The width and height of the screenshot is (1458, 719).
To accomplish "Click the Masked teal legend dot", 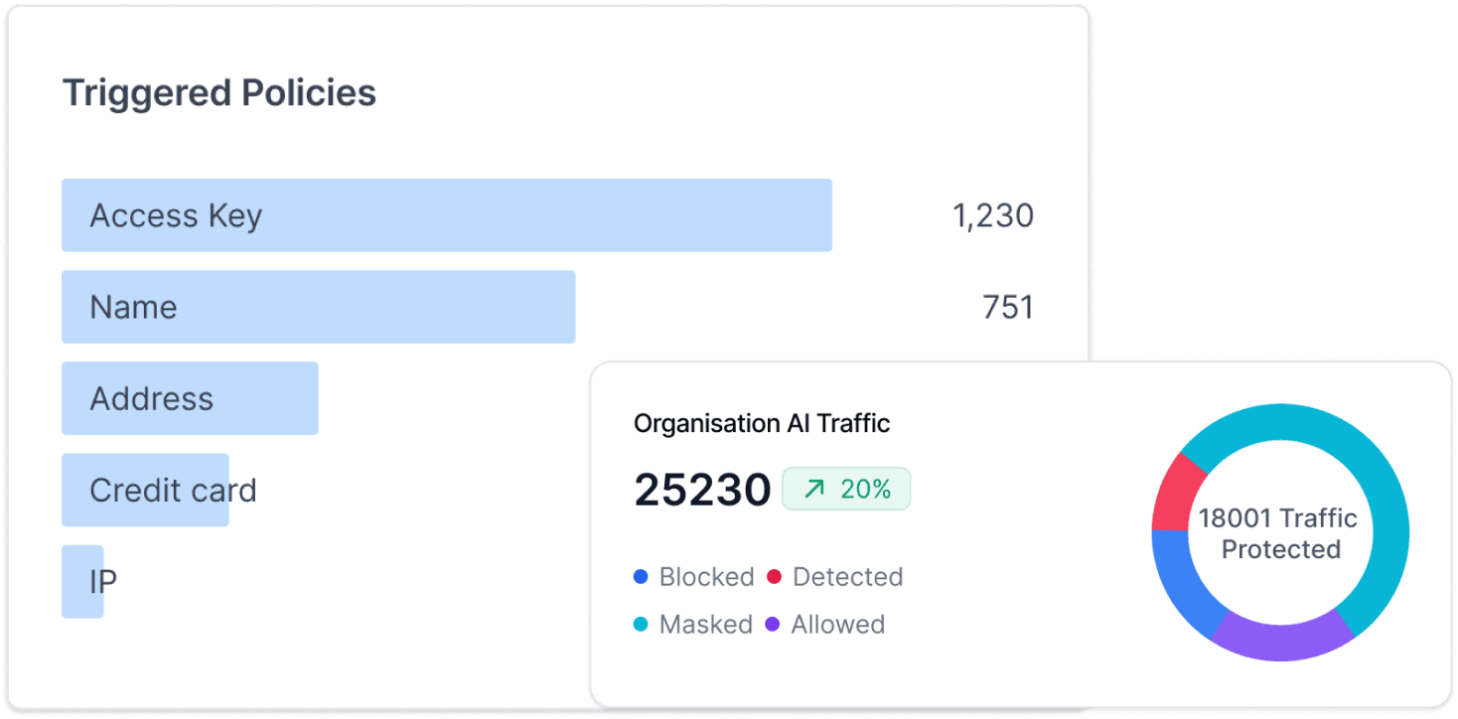I will [x=641, y=624].
